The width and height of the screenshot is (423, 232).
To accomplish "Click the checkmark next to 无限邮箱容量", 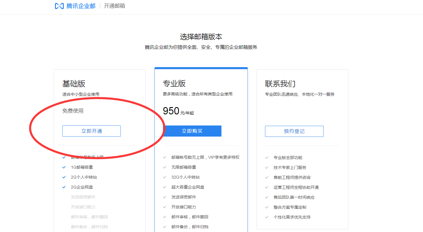I will [x=165, y=167].
